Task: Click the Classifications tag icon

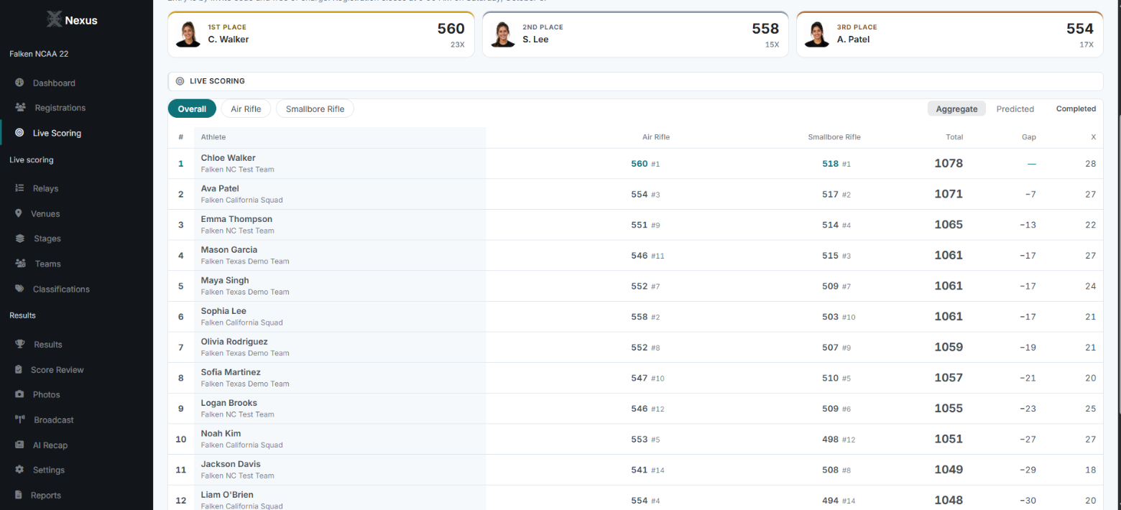Action: click(x=19, y=289)
